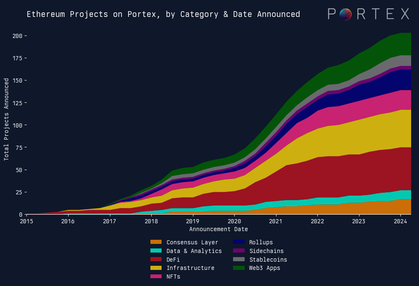Click the 2018 x-axis tick label
This screenshot has height=286, width=419.
(x=151, y=221)
